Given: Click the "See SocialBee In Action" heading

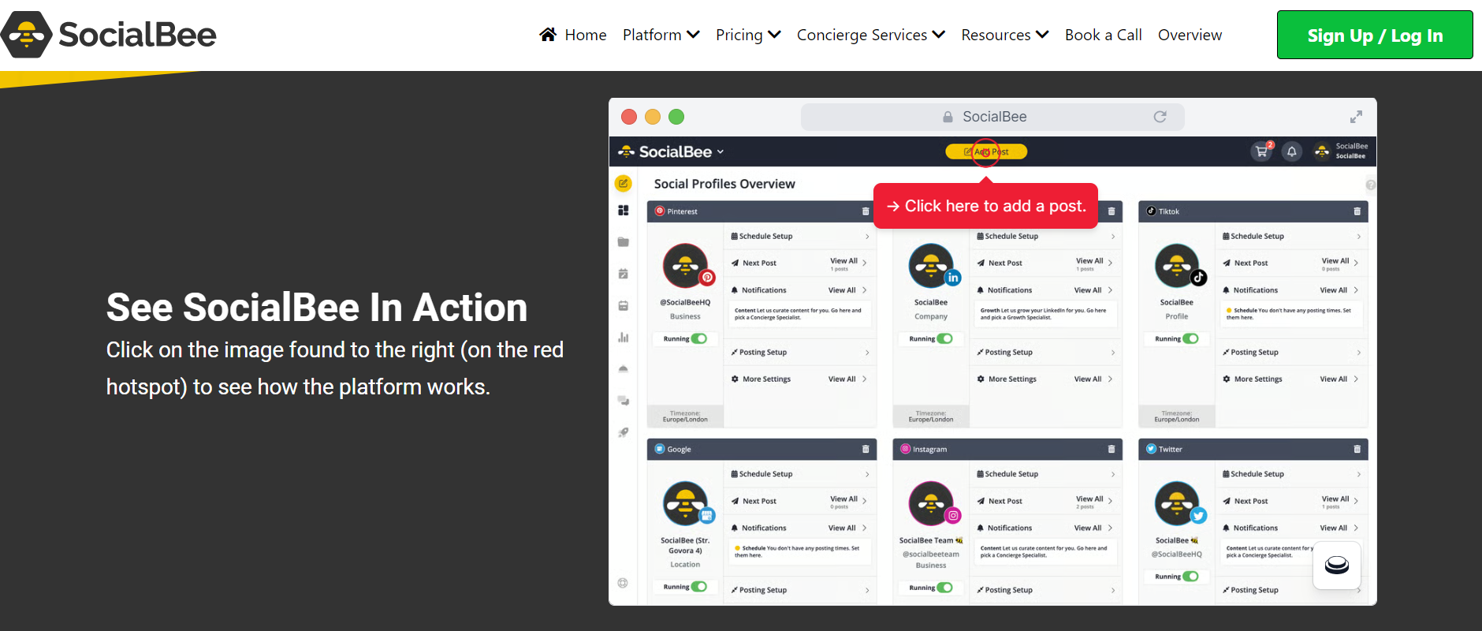Looking at the screenshot, I should coord(317,308).
